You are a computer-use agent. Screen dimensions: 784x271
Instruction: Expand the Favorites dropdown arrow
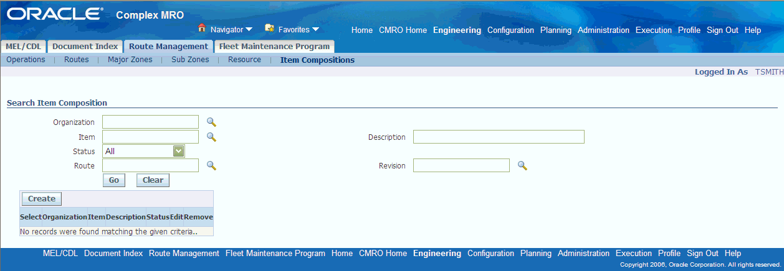[x=315, y=29]
